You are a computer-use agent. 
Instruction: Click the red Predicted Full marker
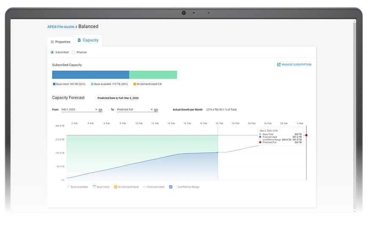(306, 135)
